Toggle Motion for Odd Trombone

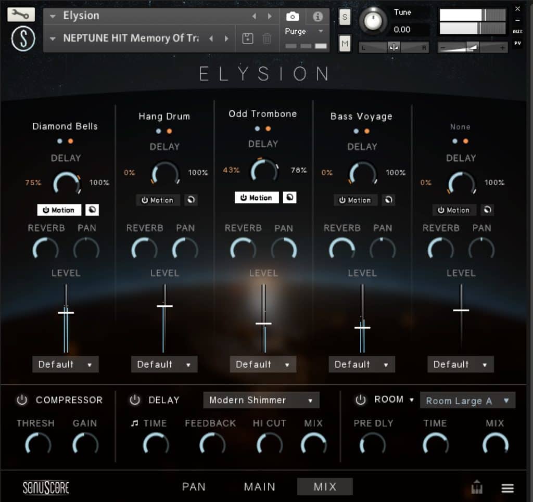click(257, 198)
